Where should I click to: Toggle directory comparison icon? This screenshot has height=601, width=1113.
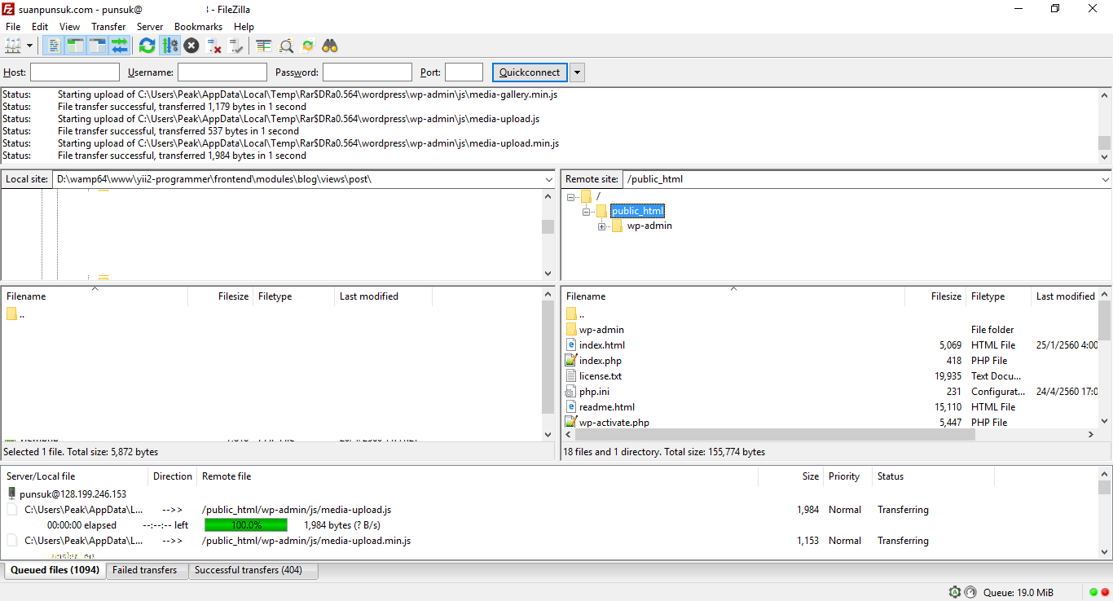286,46
